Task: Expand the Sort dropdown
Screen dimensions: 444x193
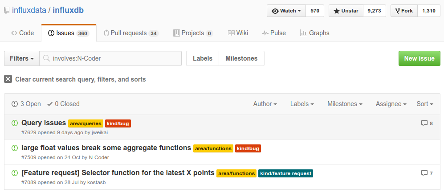Action: point(425,104)
